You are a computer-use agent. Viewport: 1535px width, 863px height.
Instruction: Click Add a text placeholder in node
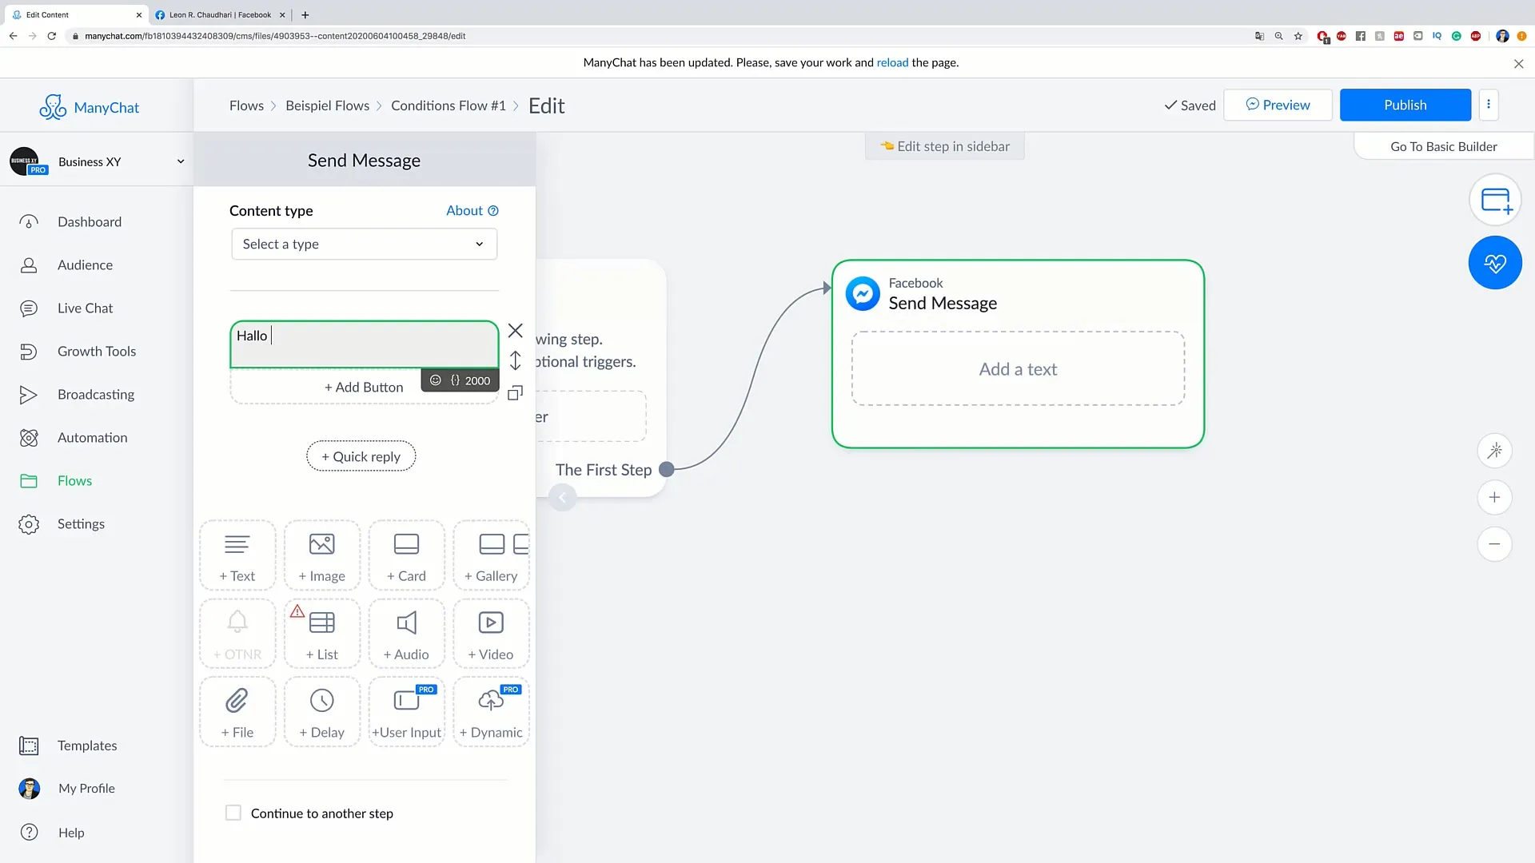coord(1018,369)
